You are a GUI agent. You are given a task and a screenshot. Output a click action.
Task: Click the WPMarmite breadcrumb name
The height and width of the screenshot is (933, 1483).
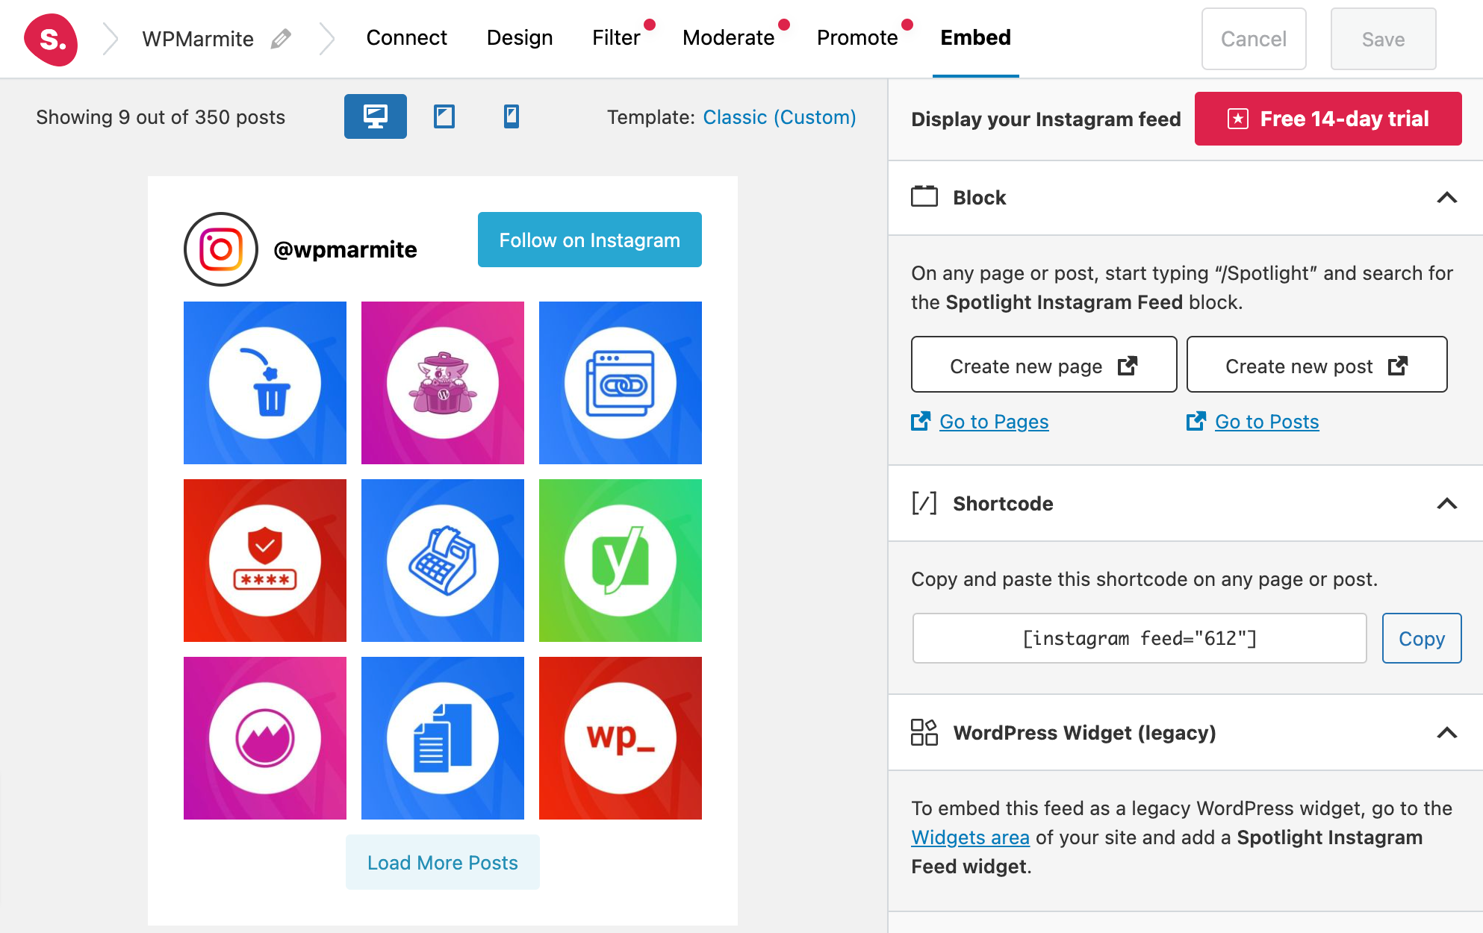click(198, 39)
